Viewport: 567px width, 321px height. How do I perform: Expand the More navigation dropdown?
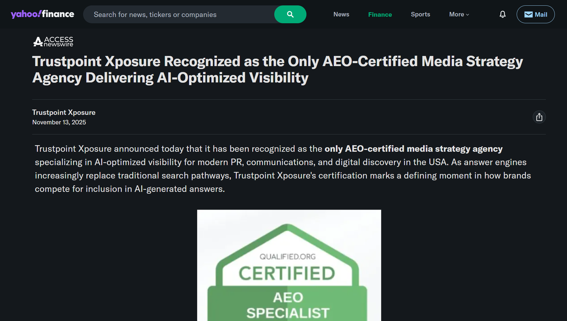coord(459,14)
